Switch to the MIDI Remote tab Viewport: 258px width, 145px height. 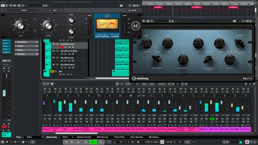102,137
